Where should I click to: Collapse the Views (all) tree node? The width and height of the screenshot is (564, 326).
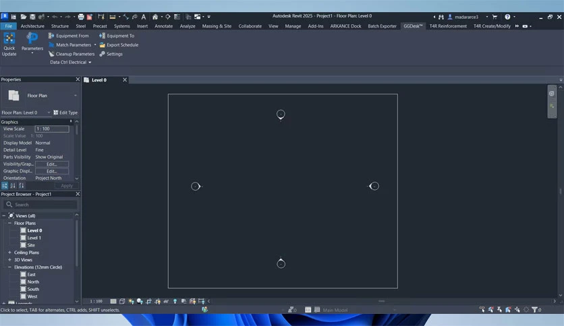click(x=4, y=216)
